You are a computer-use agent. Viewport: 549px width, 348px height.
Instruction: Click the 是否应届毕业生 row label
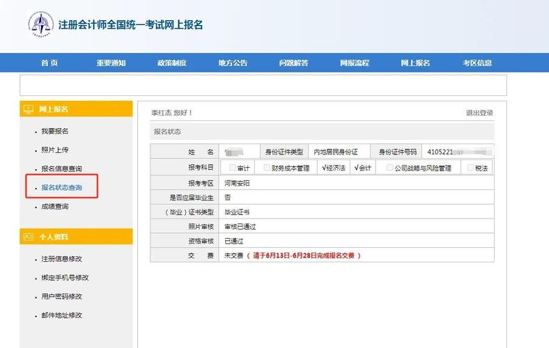tap(192, 198)
